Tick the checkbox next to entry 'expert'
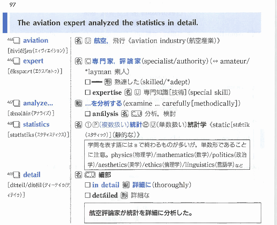The height and width of the screenshot is (225, 277). pos(17,61)
